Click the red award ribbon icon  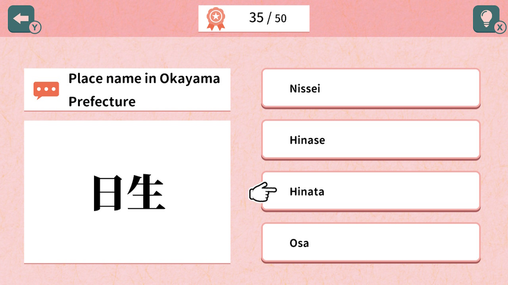(x=216, y=17)
